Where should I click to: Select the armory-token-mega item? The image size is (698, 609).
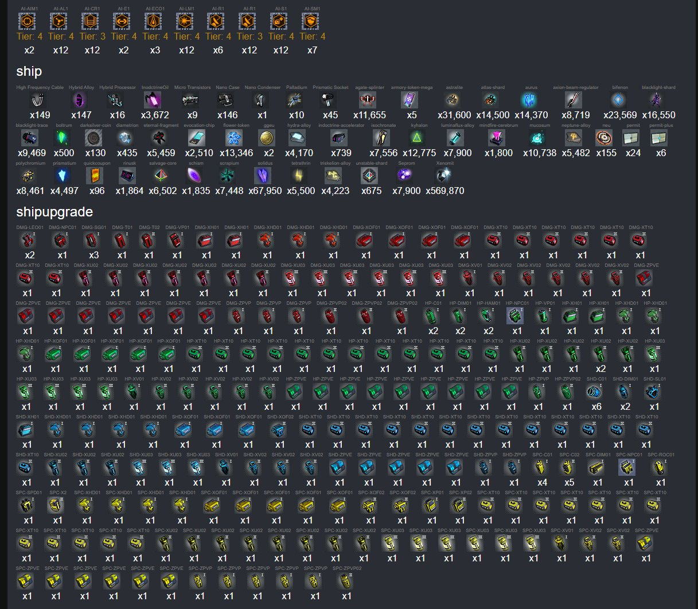coord(410,100)
